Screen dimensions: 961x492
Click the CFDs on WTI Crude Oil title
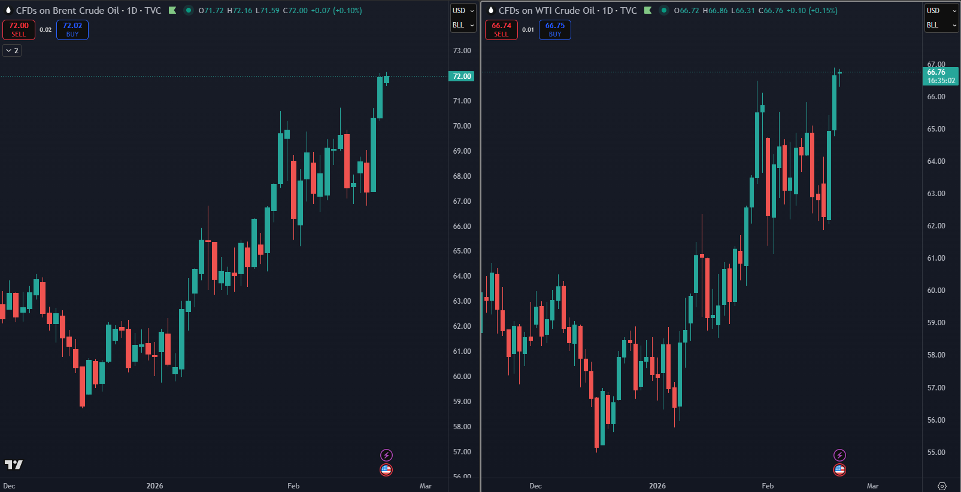pos(546,10)
